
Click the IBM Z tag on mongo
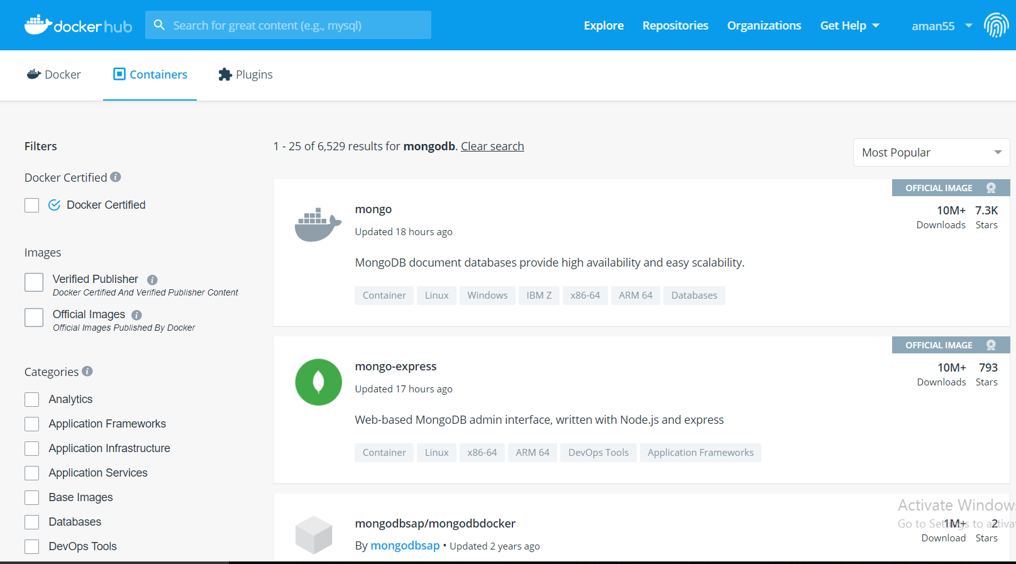tap(539, 296)
